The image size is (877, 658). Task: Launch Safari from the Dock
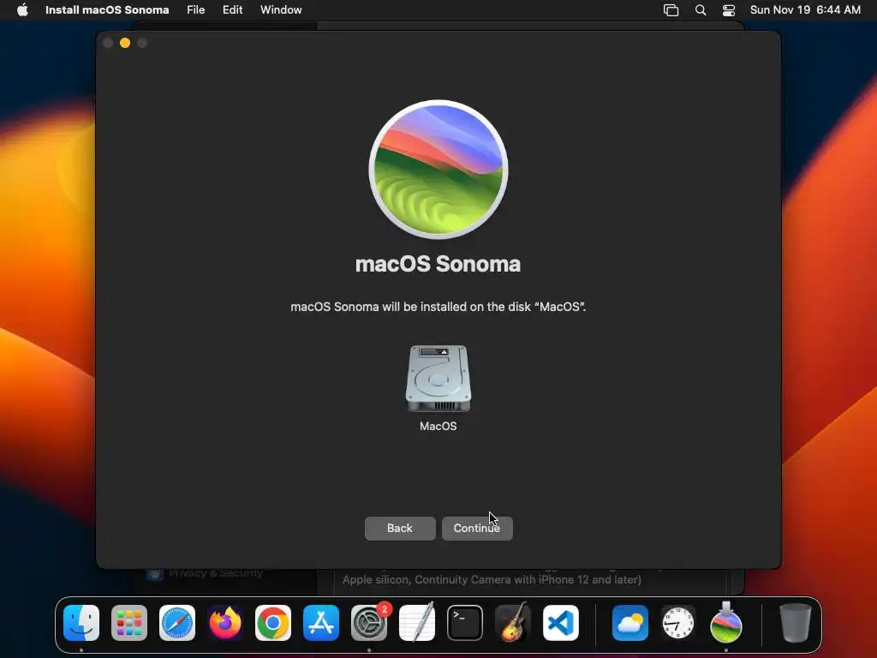coord(177,623)
